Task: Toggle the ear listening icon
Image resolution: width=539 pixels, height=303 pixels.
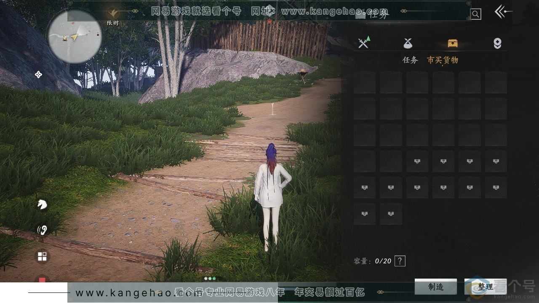Action: (x=42, y=230)
